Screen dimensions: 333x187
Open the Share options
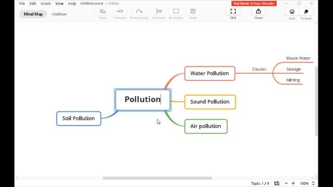(258, 11)
